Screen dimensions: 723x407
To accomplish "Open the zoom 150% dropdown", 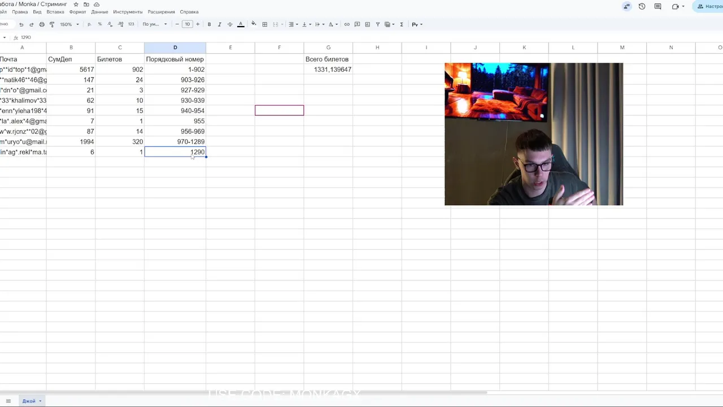I will (x=69, y=24).
